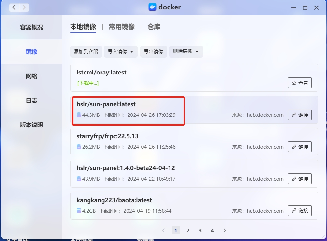Screen dimensions: 327x241
Task: Go to next page using right chevron
Action: click(225, 230)
